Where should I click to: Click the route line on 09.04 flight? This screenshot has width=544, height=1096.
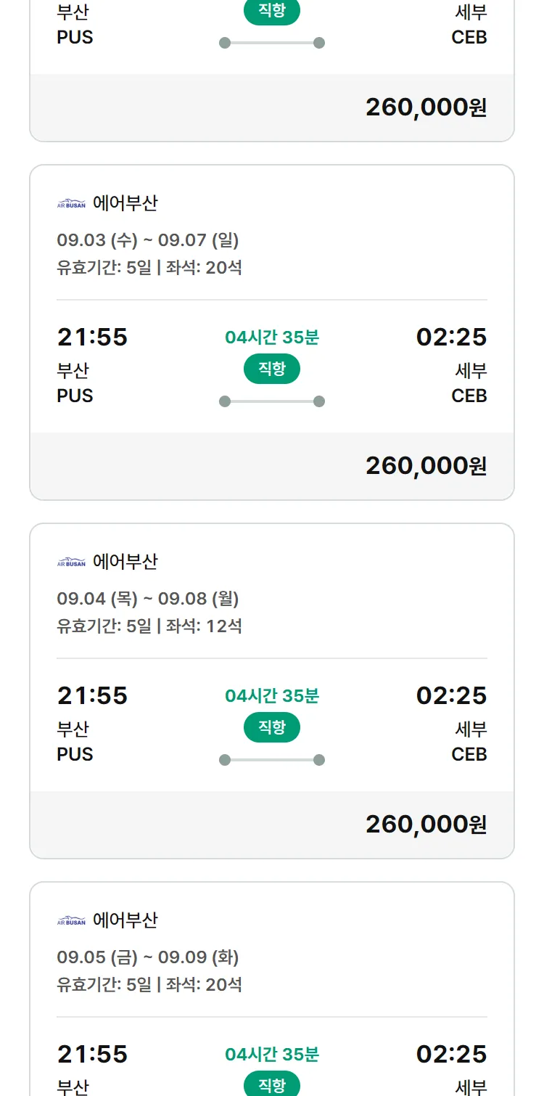(x=272, y=760)
